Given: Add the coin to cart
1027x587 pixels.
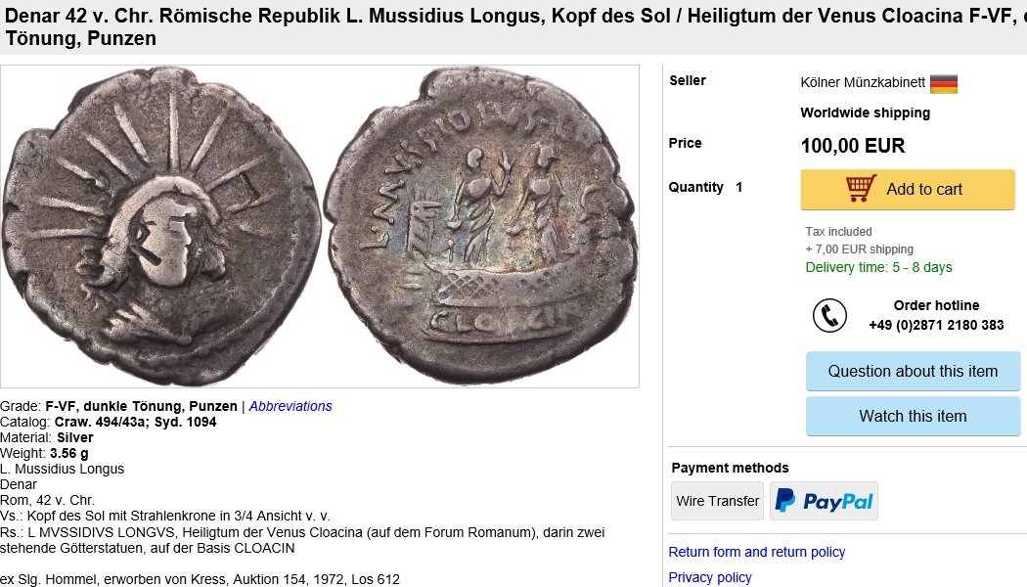Looking at the screenshot, I should [x=908, y=190].
